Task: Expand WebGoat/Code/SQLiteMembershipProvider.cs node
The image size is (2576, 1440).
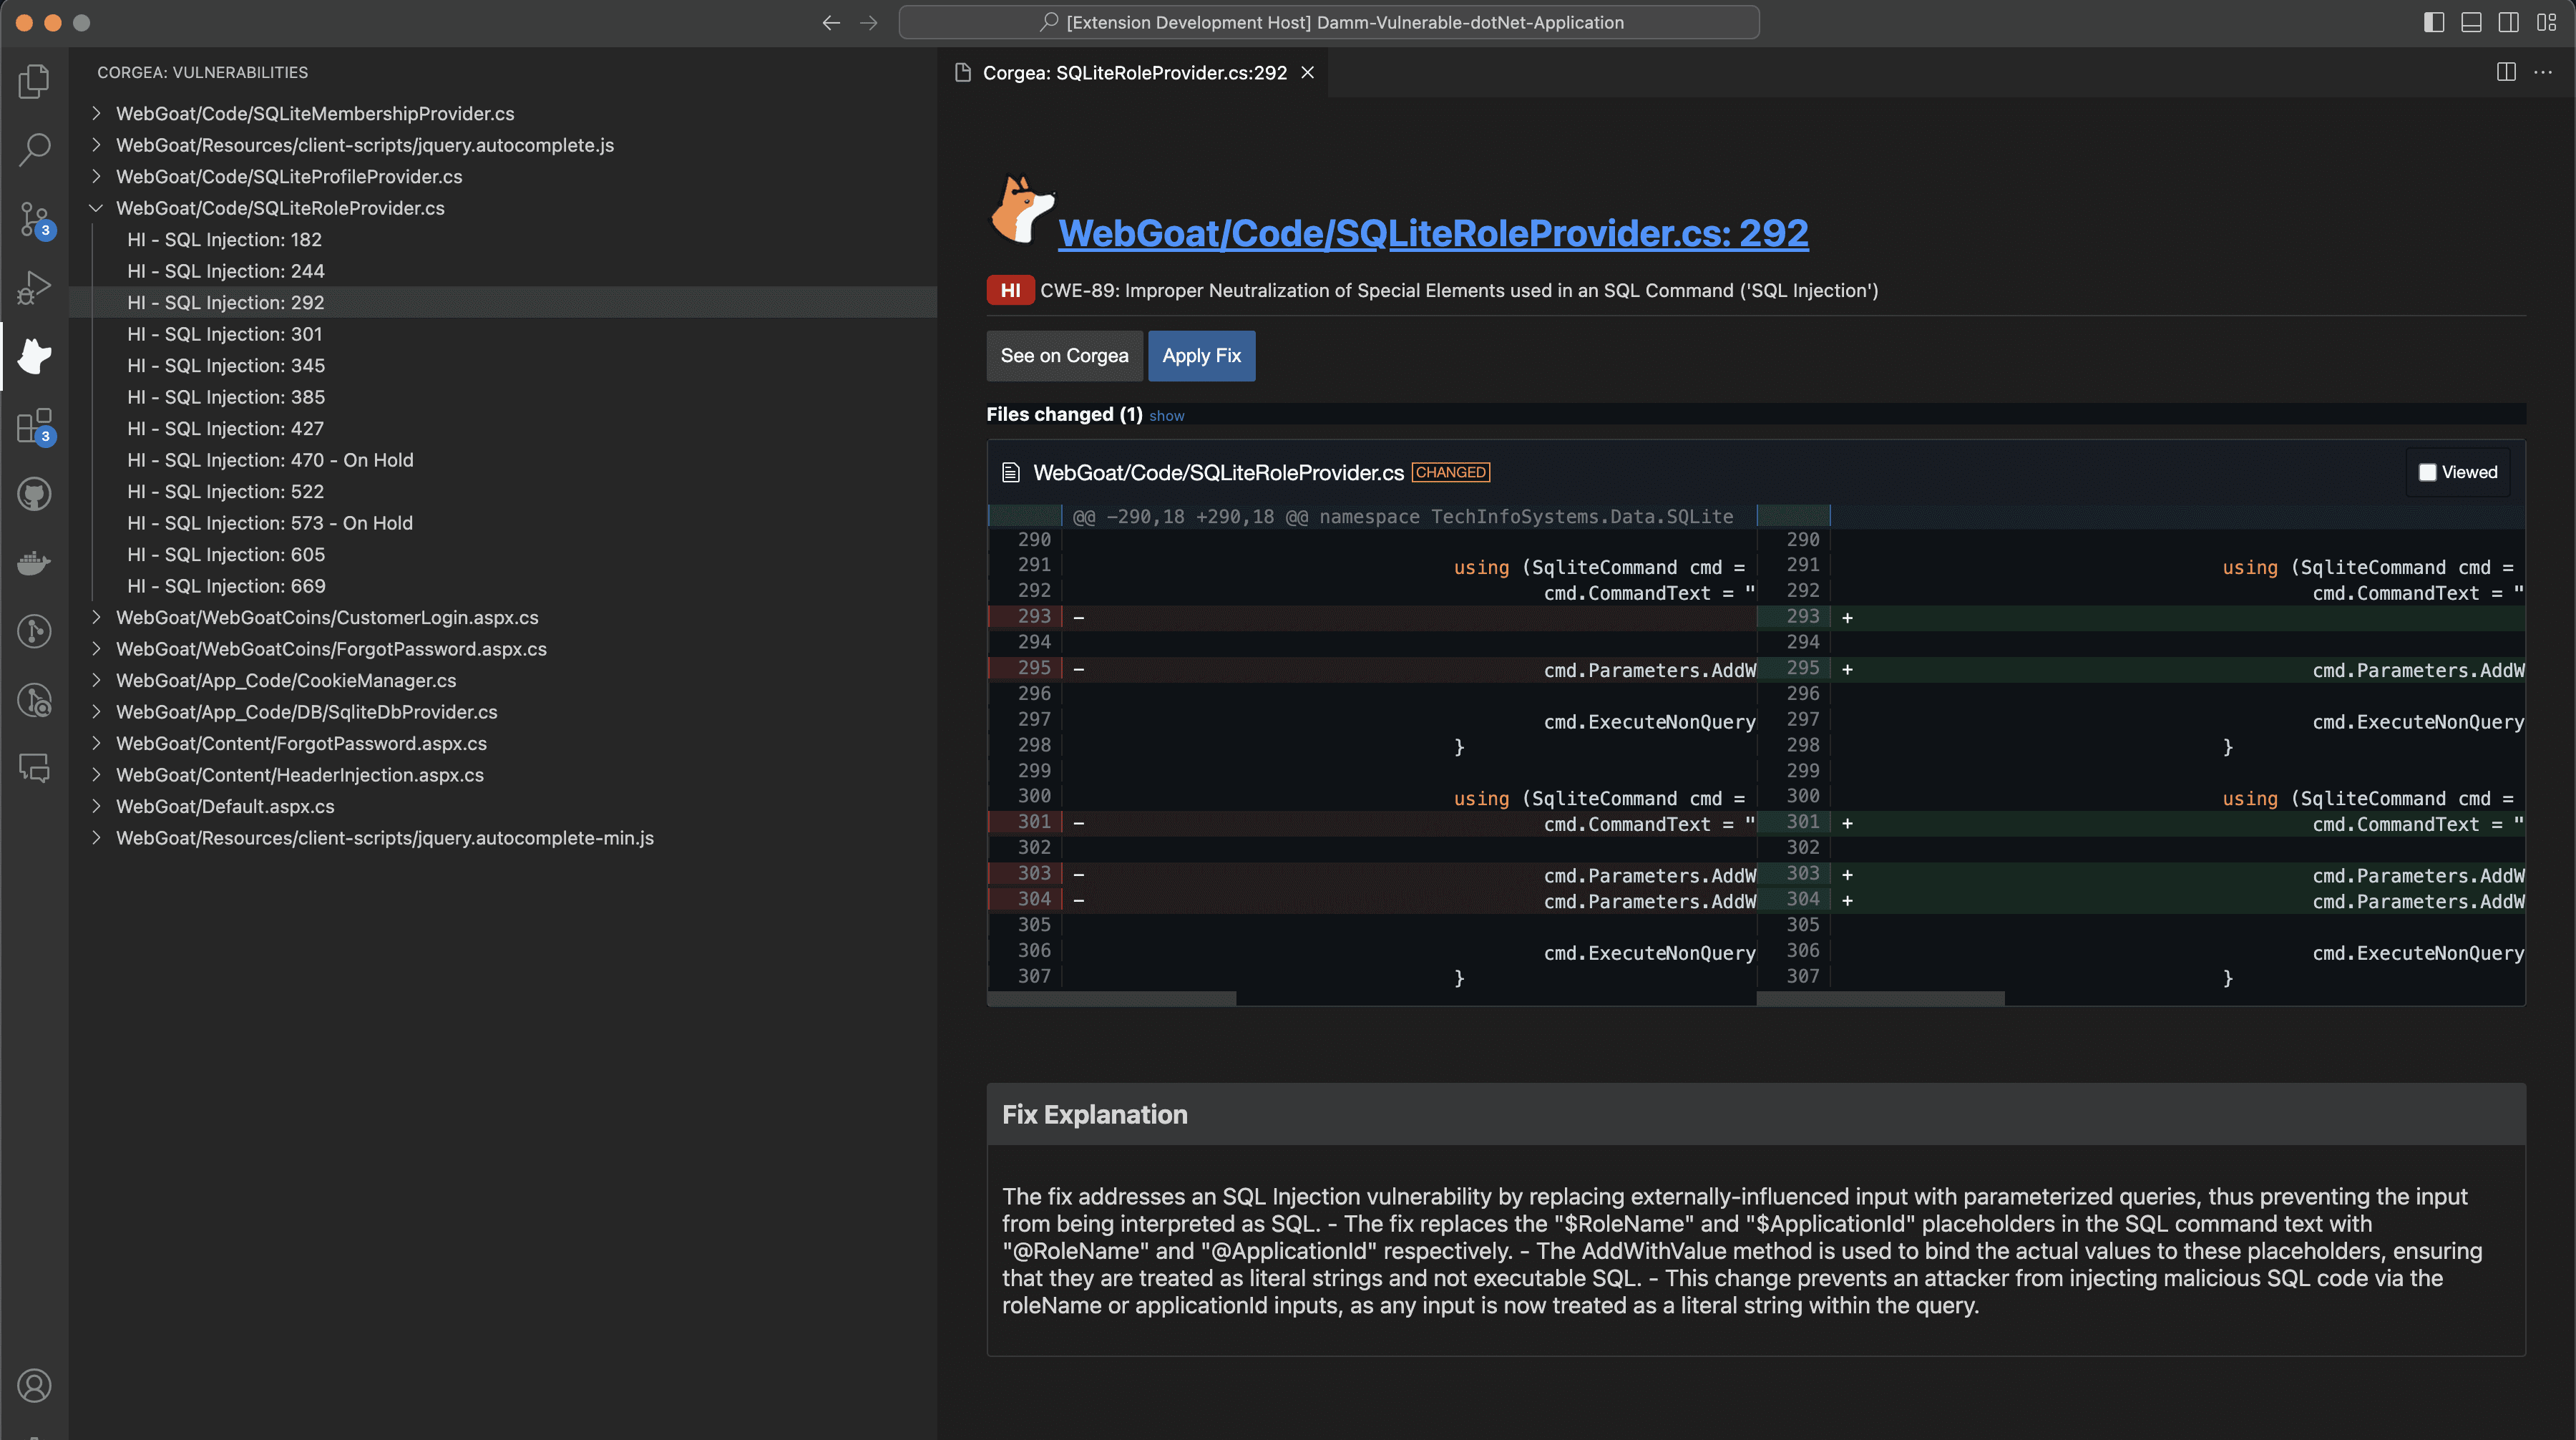Action: tap(96, 113)
